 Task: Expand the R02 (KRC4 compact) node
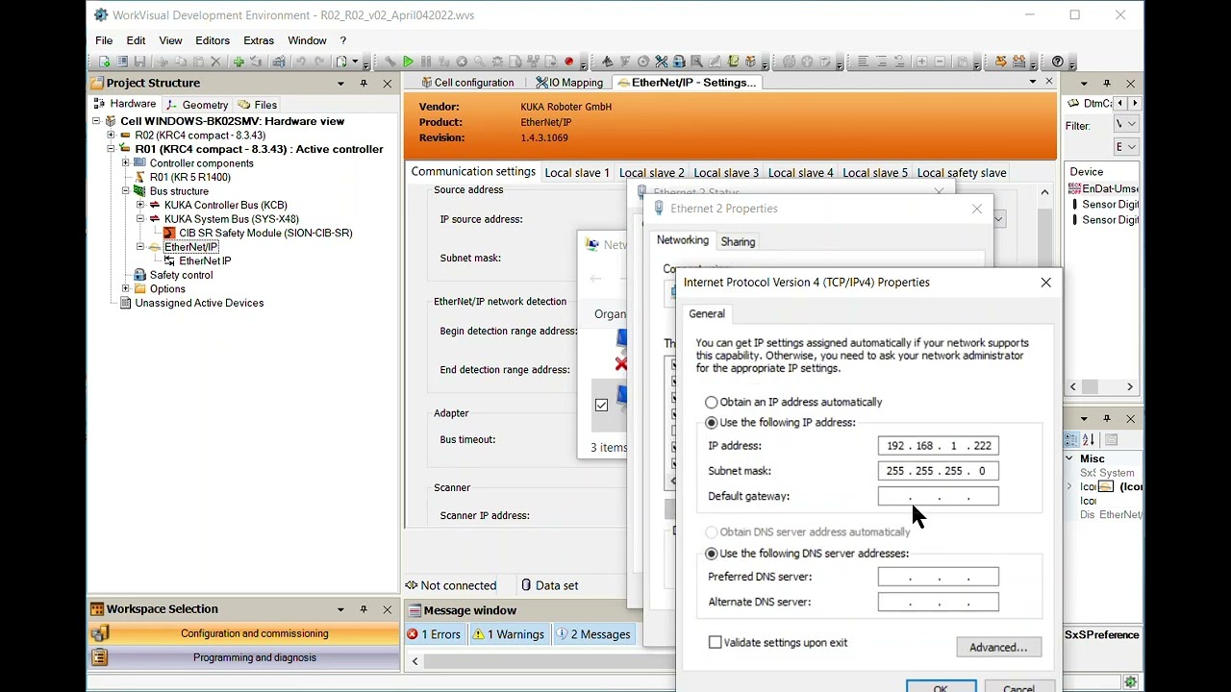(x=111, y=136)
